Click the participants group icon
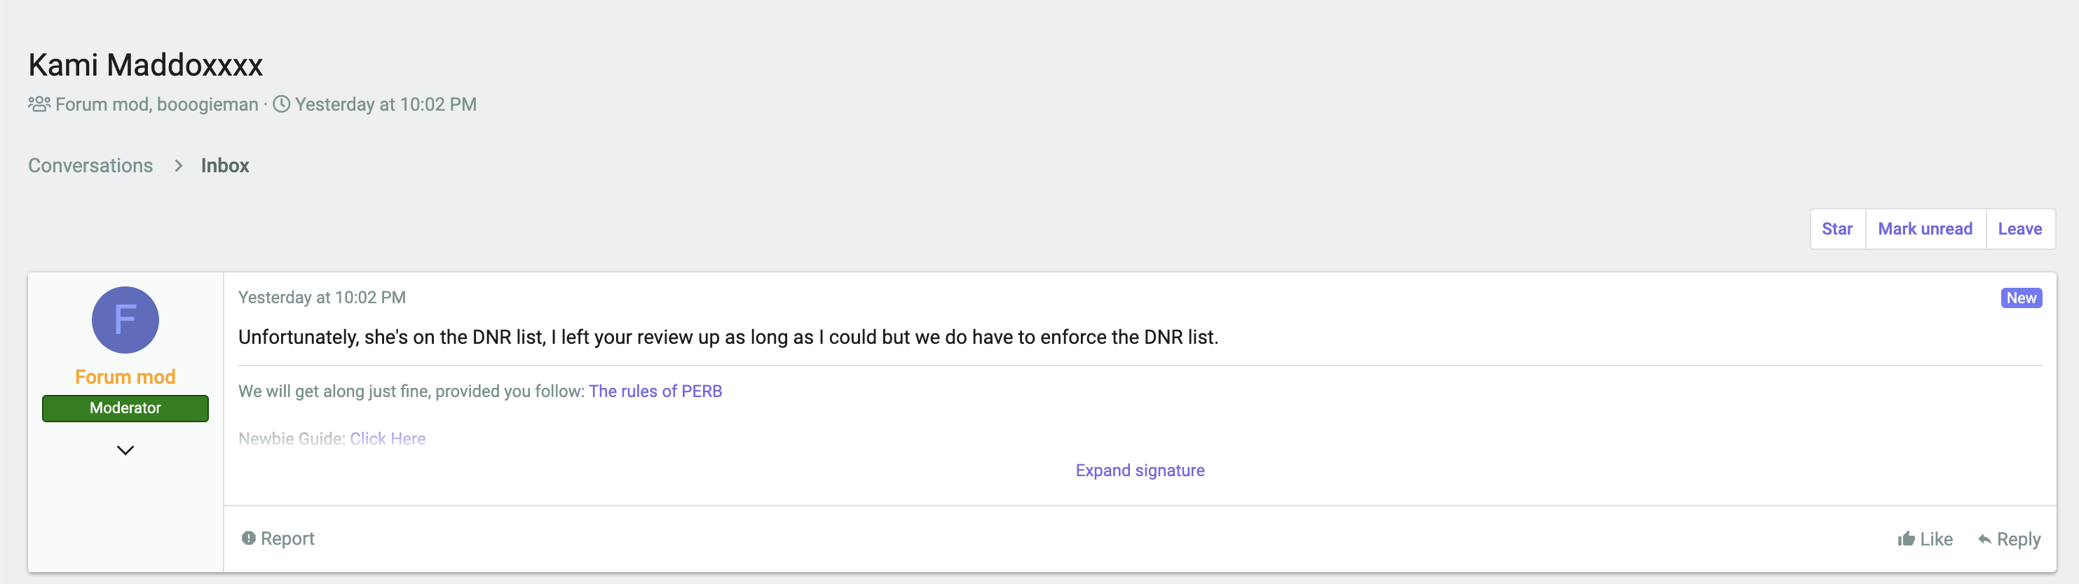 click(39, 104)
